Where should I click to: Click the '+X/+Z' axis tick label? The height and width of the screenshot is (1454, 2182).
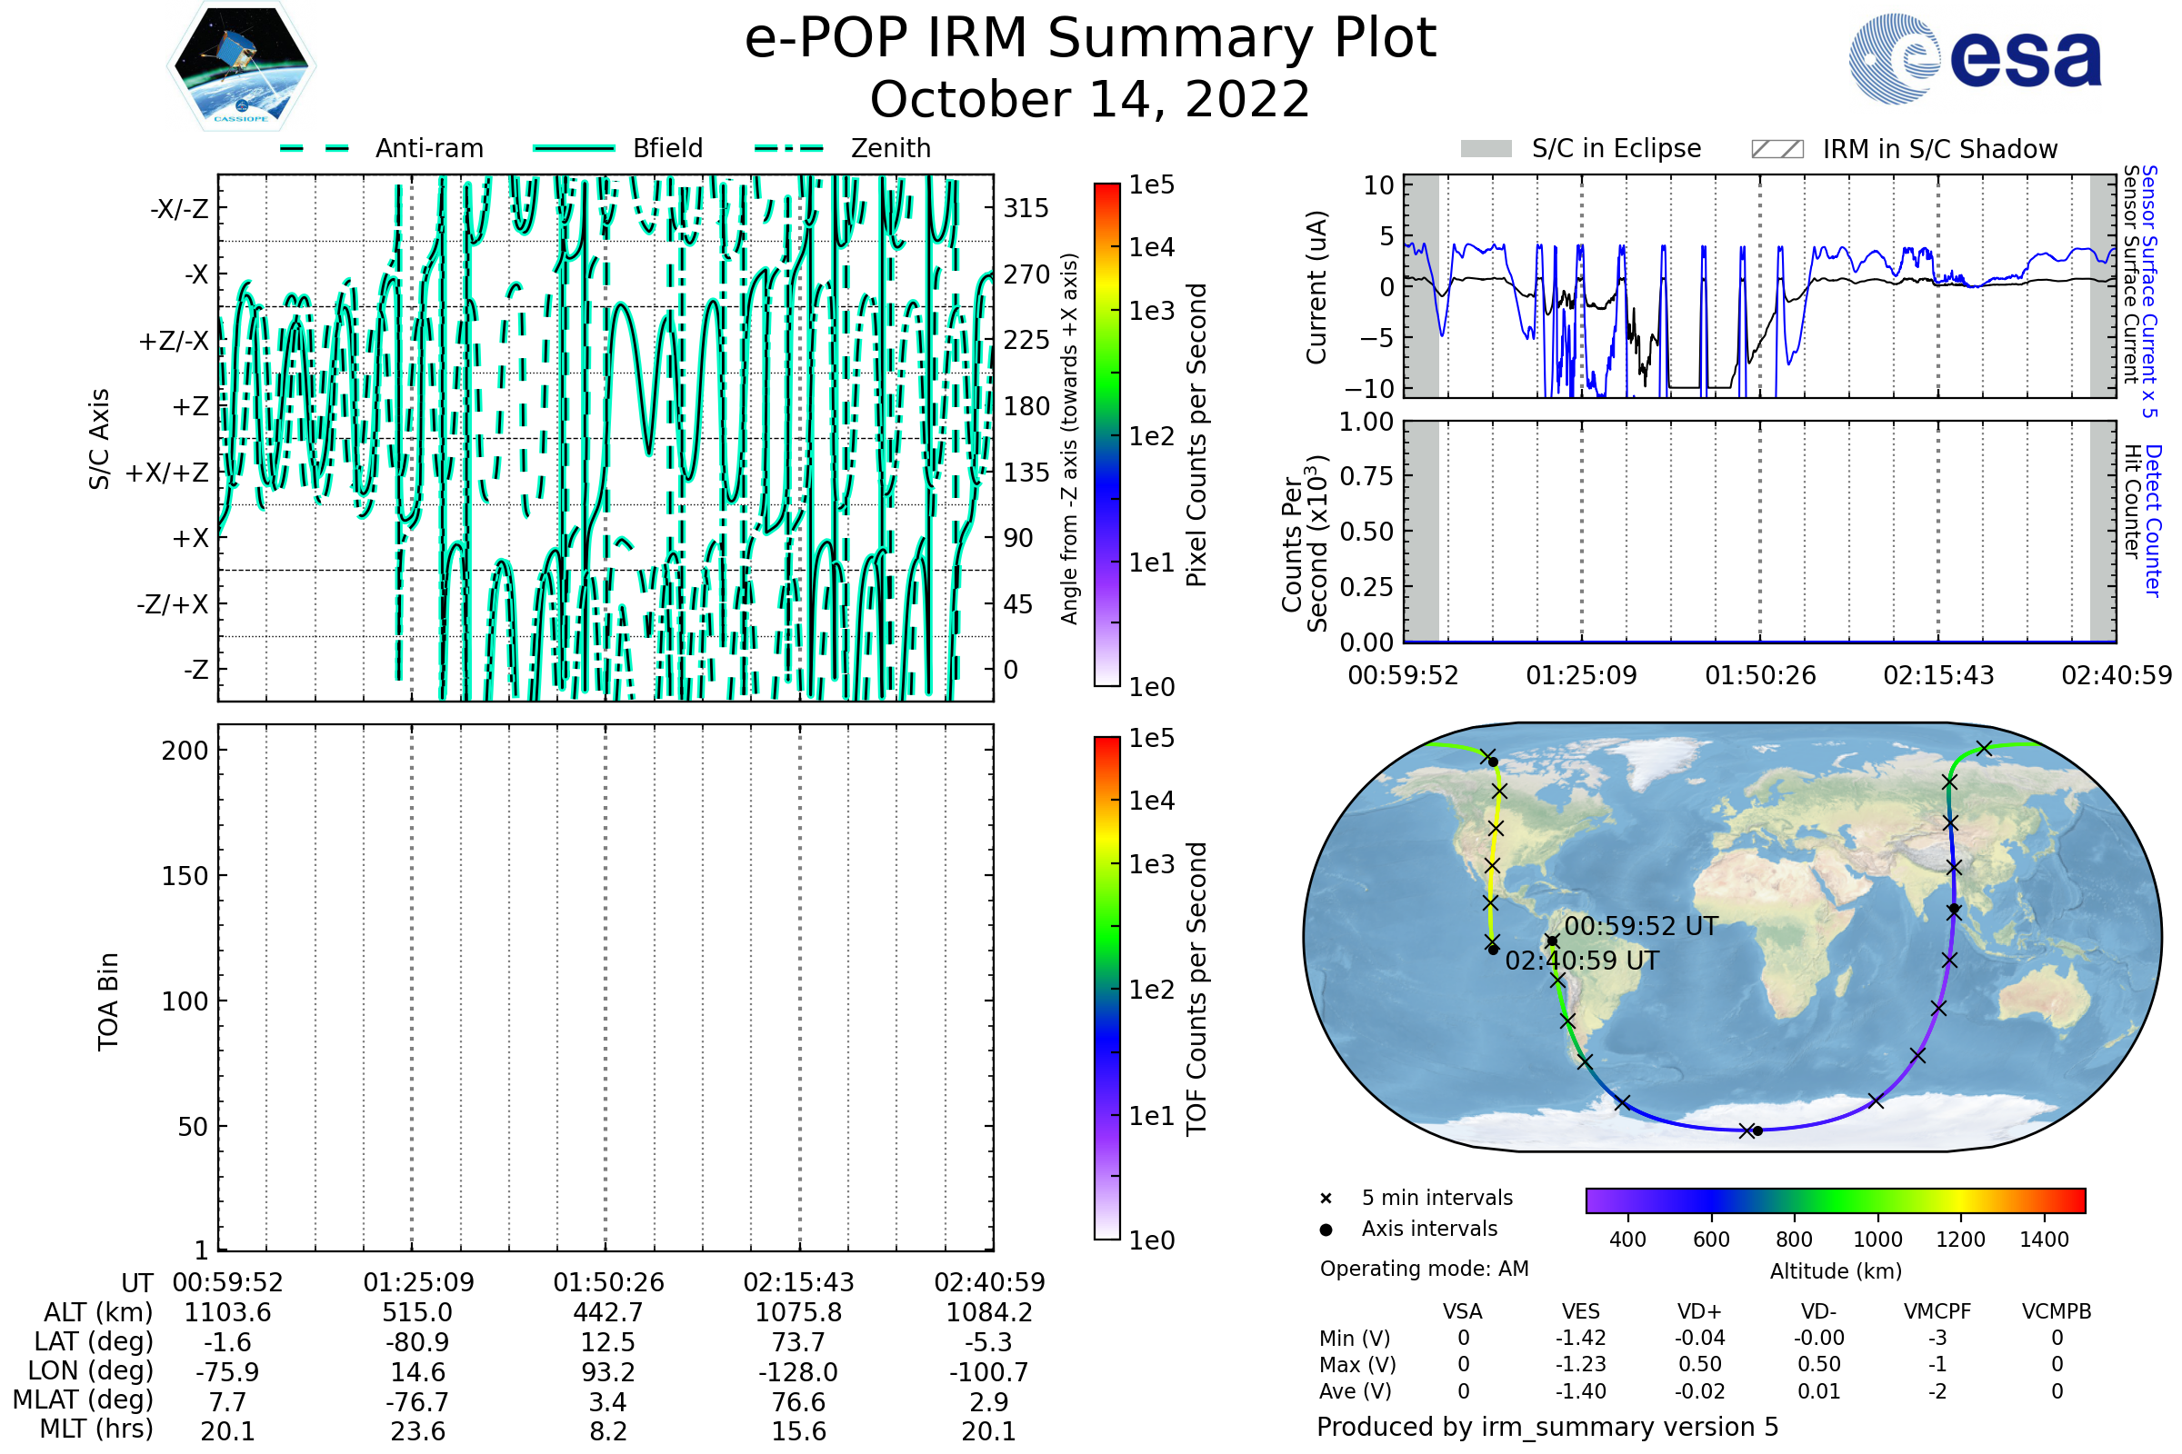coord(167,473)
